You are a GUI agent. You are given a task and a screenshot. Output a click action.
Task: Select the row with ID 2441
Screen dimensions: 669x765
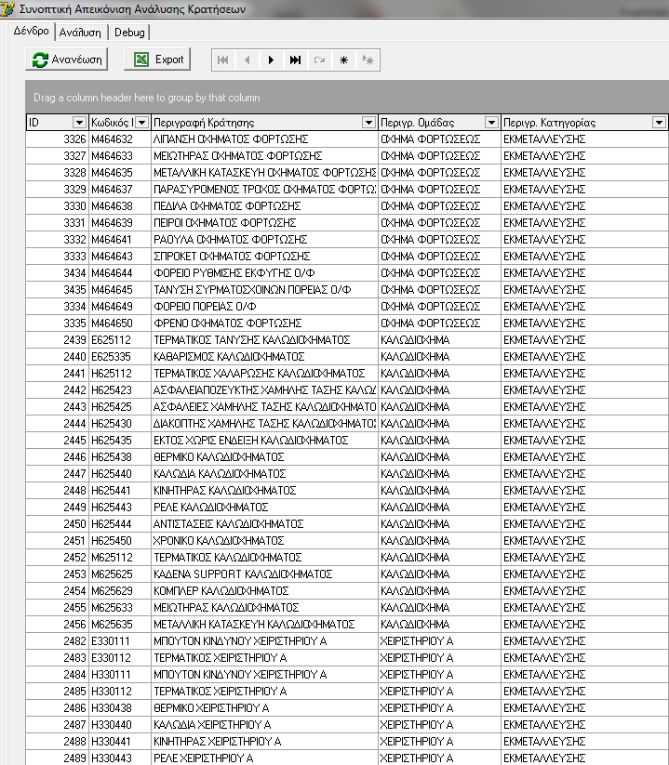tap(347, 374)
